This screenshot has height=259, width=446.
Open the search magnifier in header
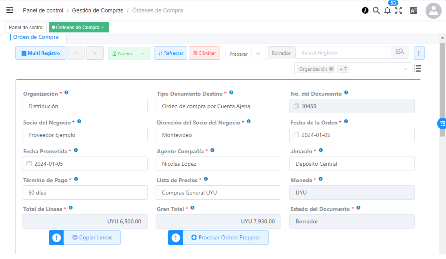tap(376, 10)
